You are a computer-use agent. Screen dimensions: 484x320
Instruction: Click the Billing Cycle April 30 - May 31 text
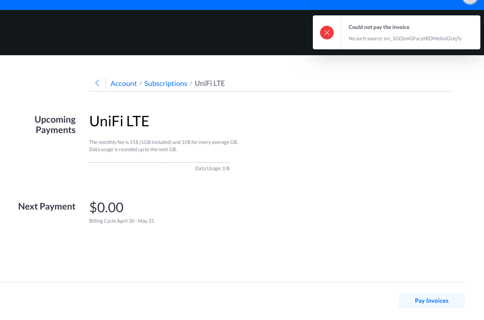[122, 221]
